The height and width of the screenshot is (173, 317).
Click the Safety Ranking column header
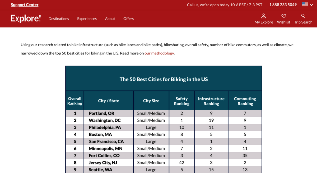[x=181, y=101]
